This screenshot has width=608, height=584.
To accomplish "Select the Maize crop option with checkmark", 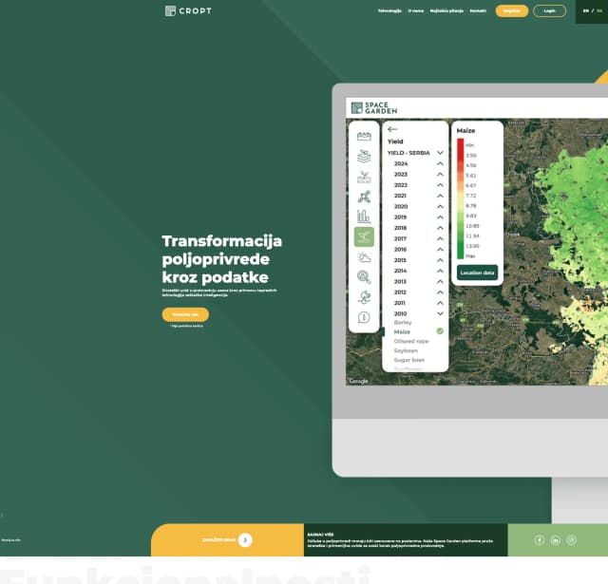I will (403, 331).
